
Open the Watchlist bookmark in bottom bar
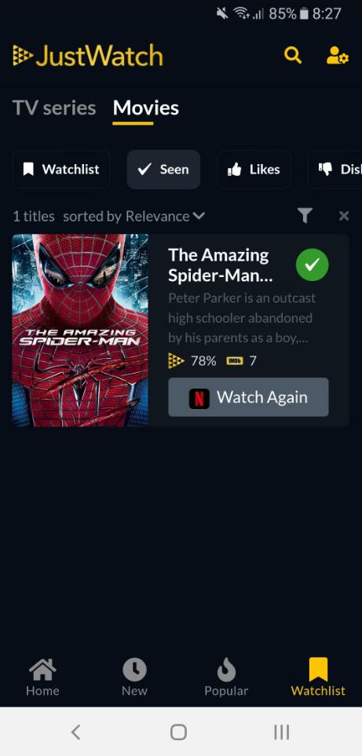coord(318,677)
